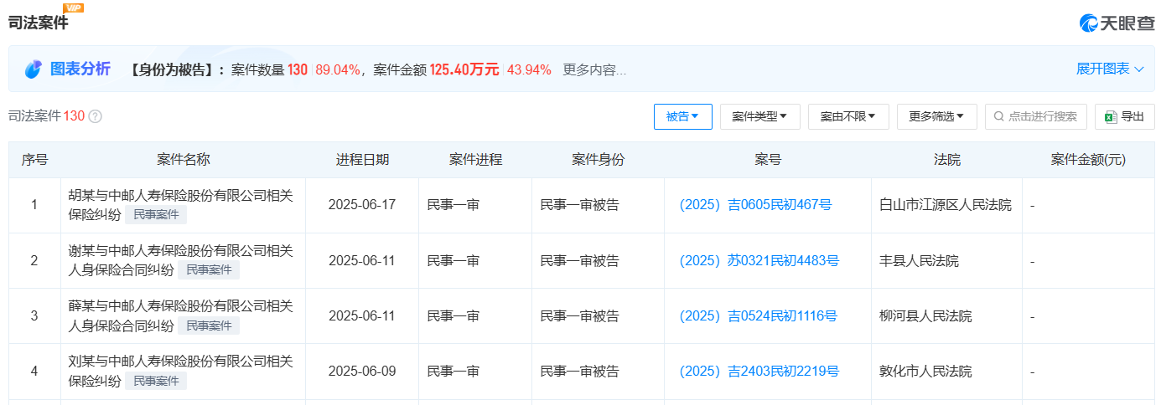Click 更多内容... link in chart analysis bar
The image size is (1161, 405).
tap(594, 69)
